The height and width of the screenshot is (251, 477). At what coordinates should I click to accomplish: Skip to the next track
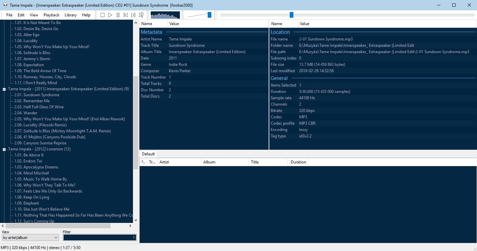(x=133, y=15)
